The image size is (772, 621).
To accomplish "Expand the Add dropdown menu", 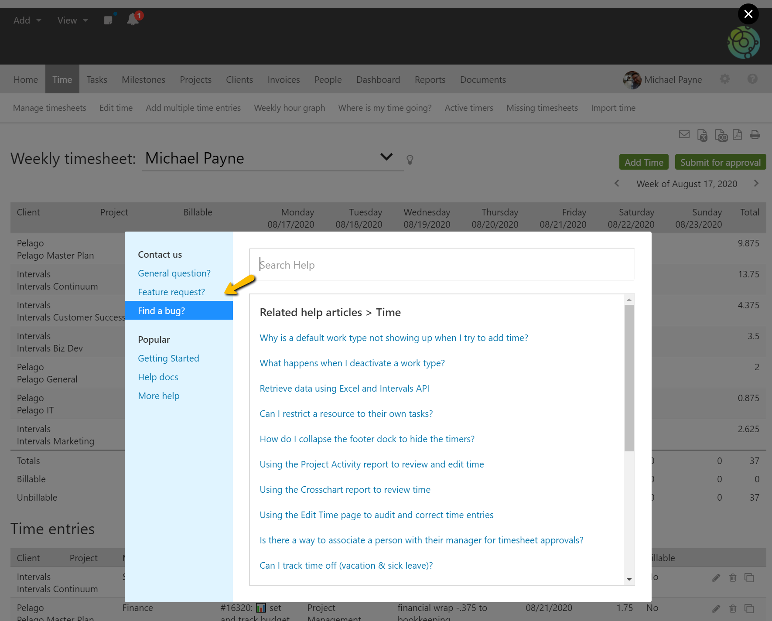I will [27, 20].
